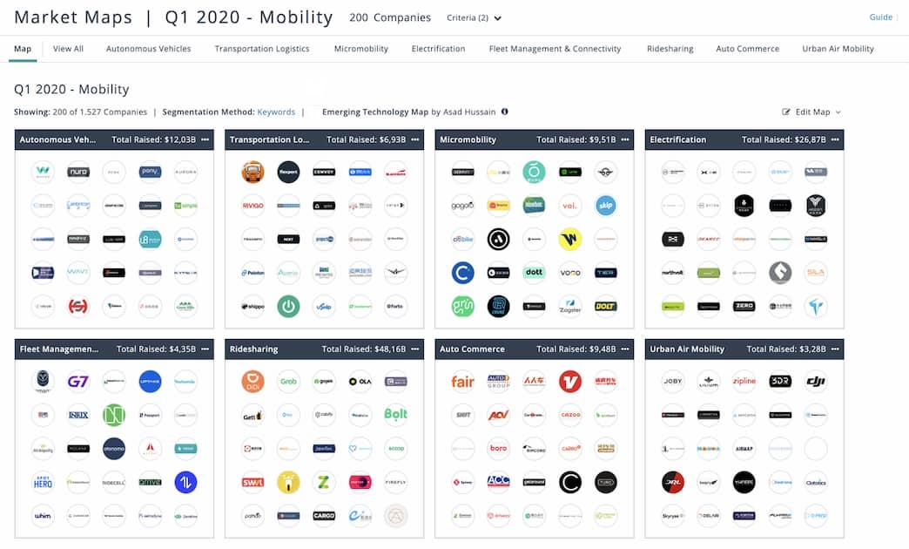Click the red ACV logo
909x549 pixels.
point(499,415)
